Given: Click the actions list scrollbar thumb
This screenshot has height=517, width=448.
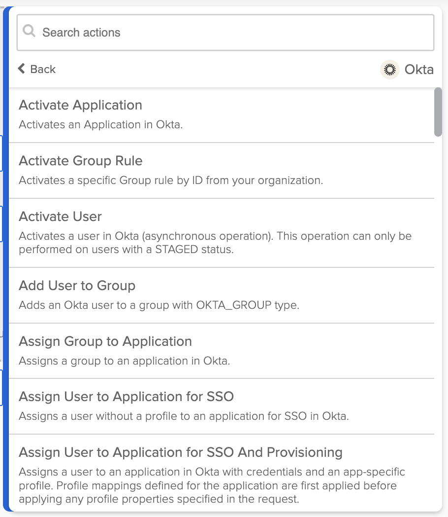Looking at the screenshot, I should click(x=438, y=111).
